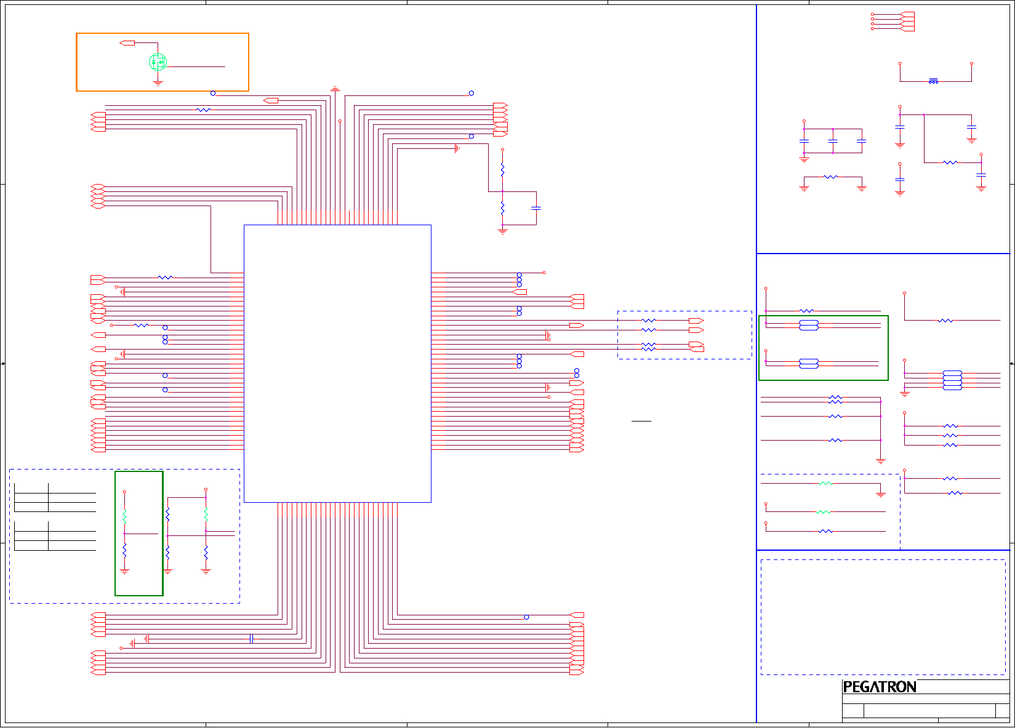The height and width of the screenshot is (728, 1015).
Task: Click the PEGATRON logo in the title block
Action: click(x=880, y=687)
